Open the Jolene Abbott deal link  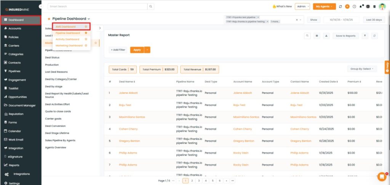128,93
